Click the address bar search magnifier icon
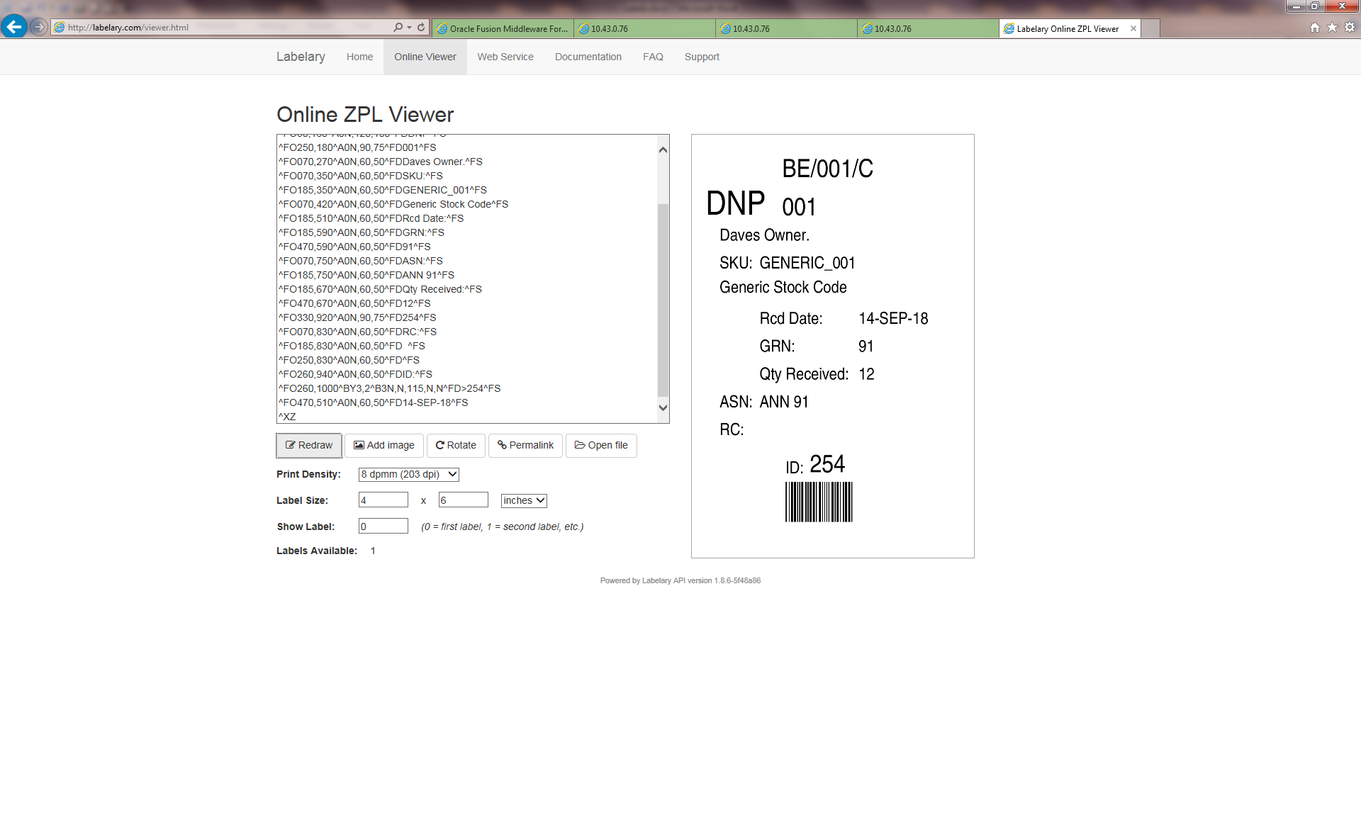 click(398, 28)
